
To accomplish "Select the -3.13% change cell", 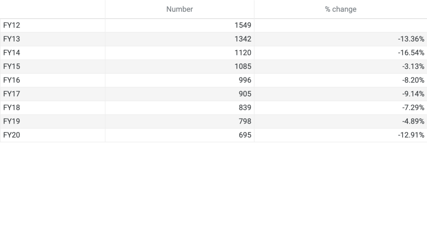I will [x=413, y=67].
